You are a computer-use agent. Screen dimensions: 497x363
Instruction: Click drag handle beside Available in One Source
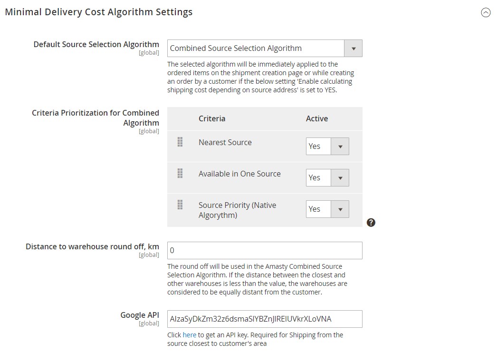(180, 173)
